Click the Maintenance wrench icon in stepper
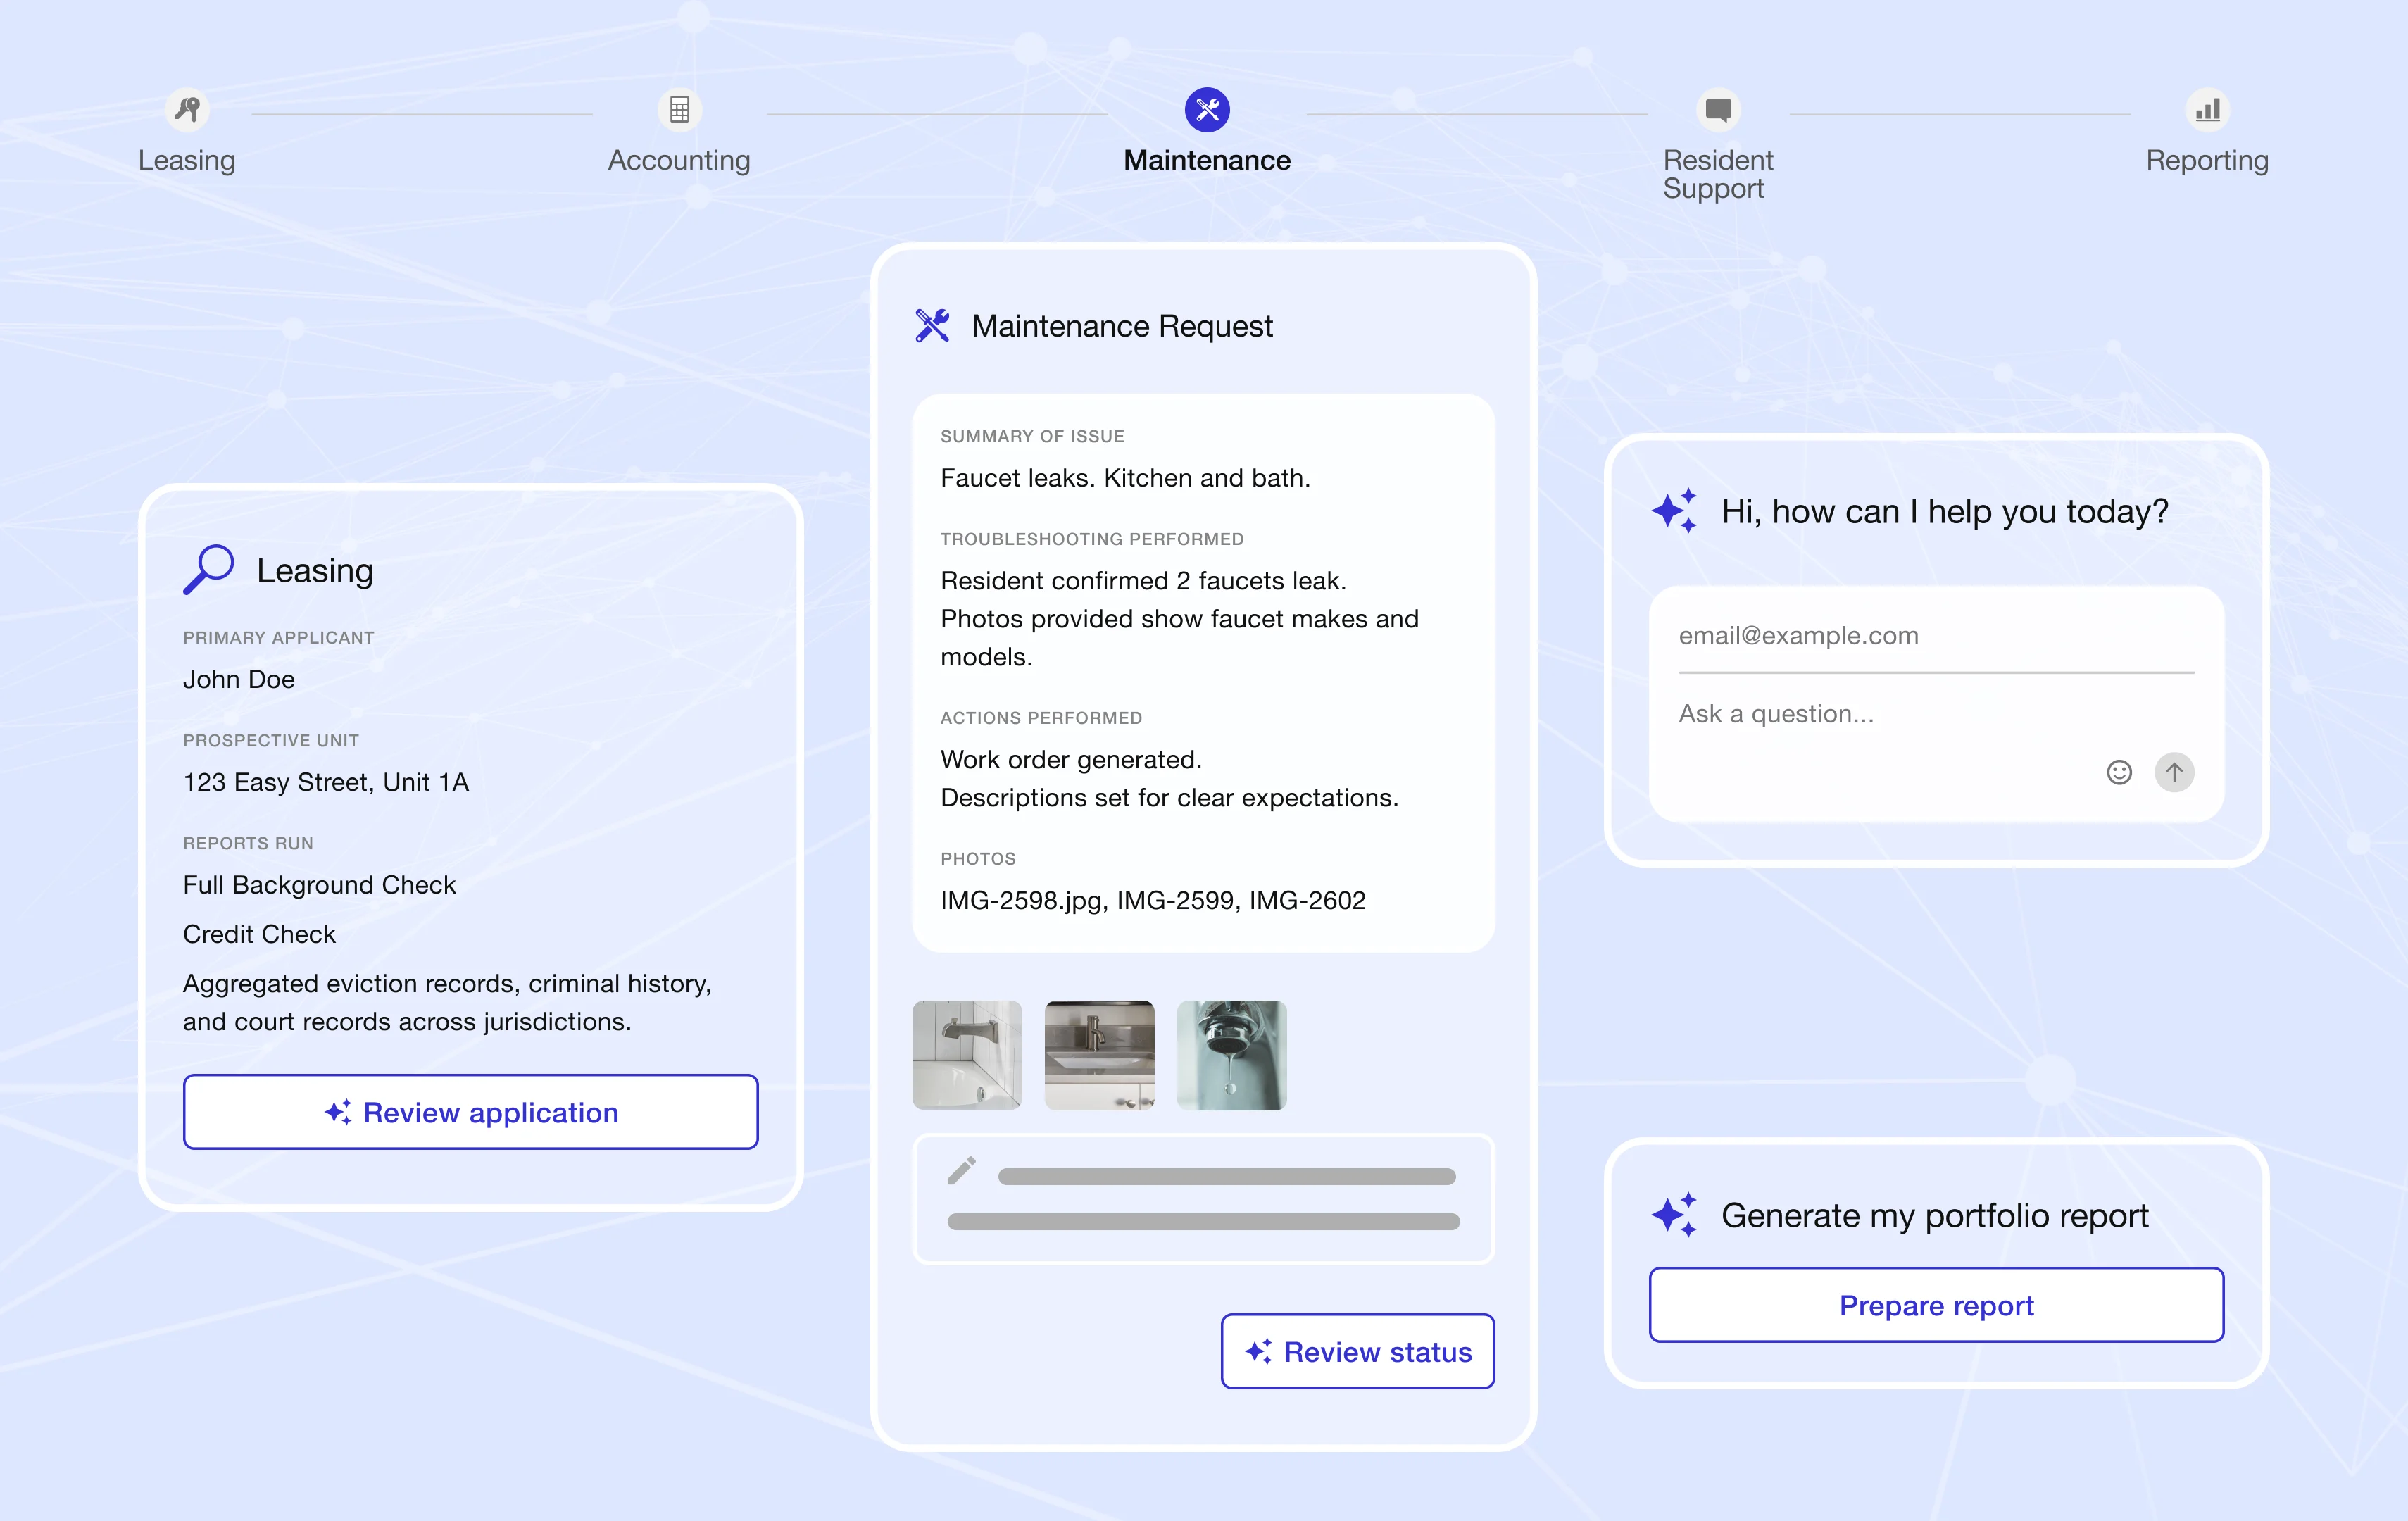Image resolution: width=2408 pixels, height=1521 pixels. 1207,109
